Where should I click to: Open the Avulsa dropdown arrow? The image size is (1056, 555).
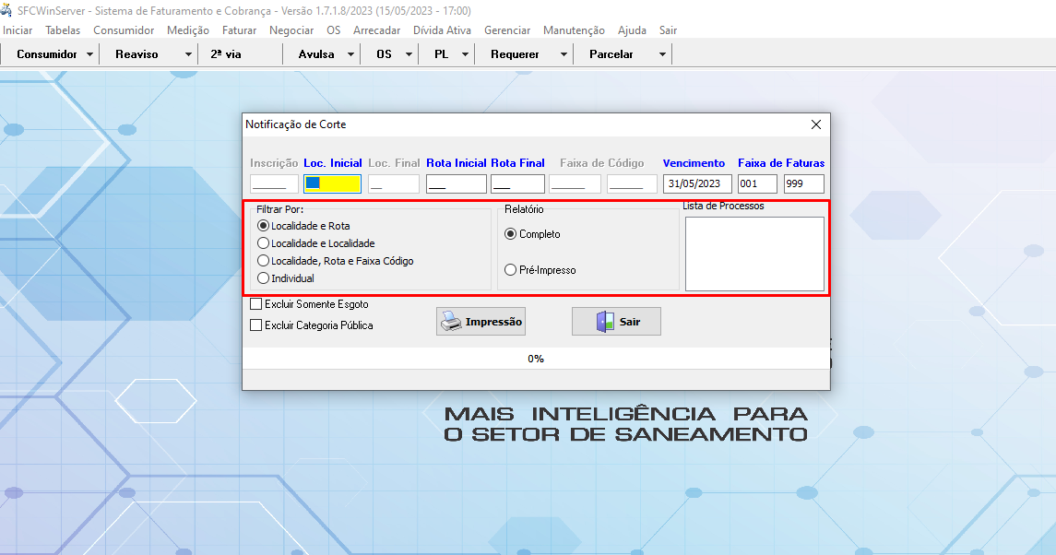point(350,54)
